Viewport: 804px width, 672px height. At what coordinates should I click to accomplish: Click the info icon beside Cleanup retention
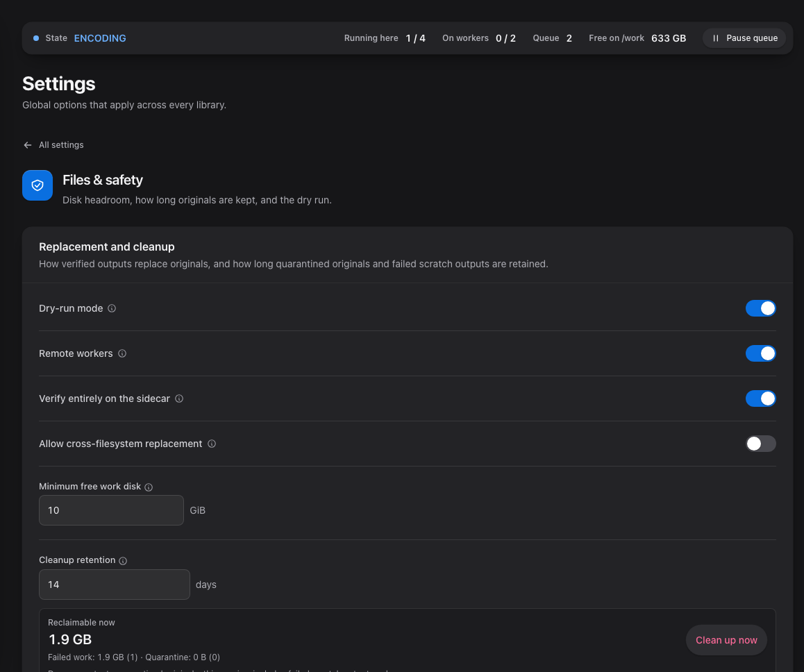[x=123, y=561]
